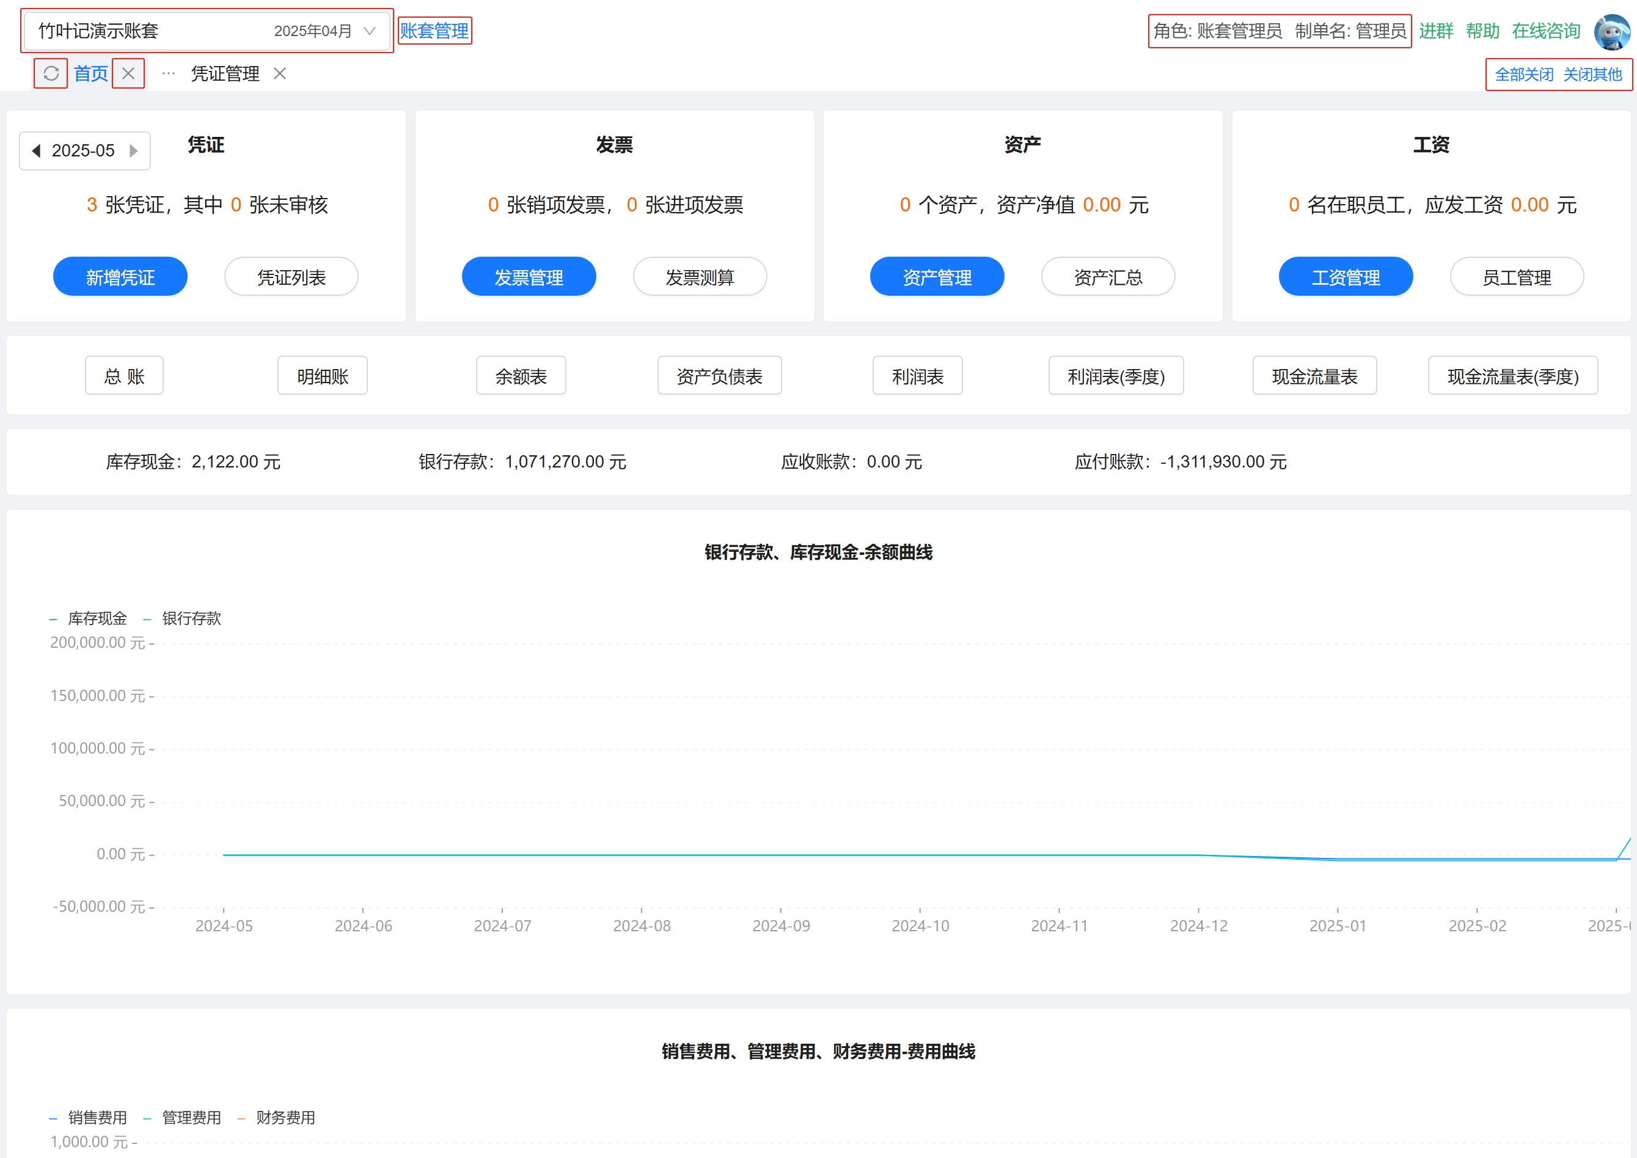Open the 资产负债表 report
1637x1158 pixels.
pyautogui.click(x=719, y=376)
